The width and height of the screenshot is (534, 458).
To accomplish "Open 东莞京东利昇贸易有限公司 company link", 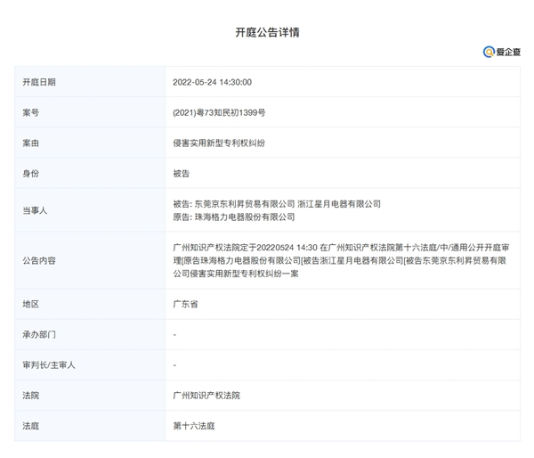I will 245,204.
